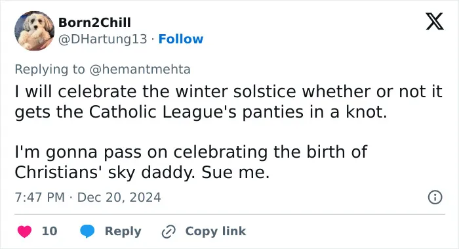Open the tweet info circle icon
The width and height of the screenshot is (459, 249).
pos(435,197)
